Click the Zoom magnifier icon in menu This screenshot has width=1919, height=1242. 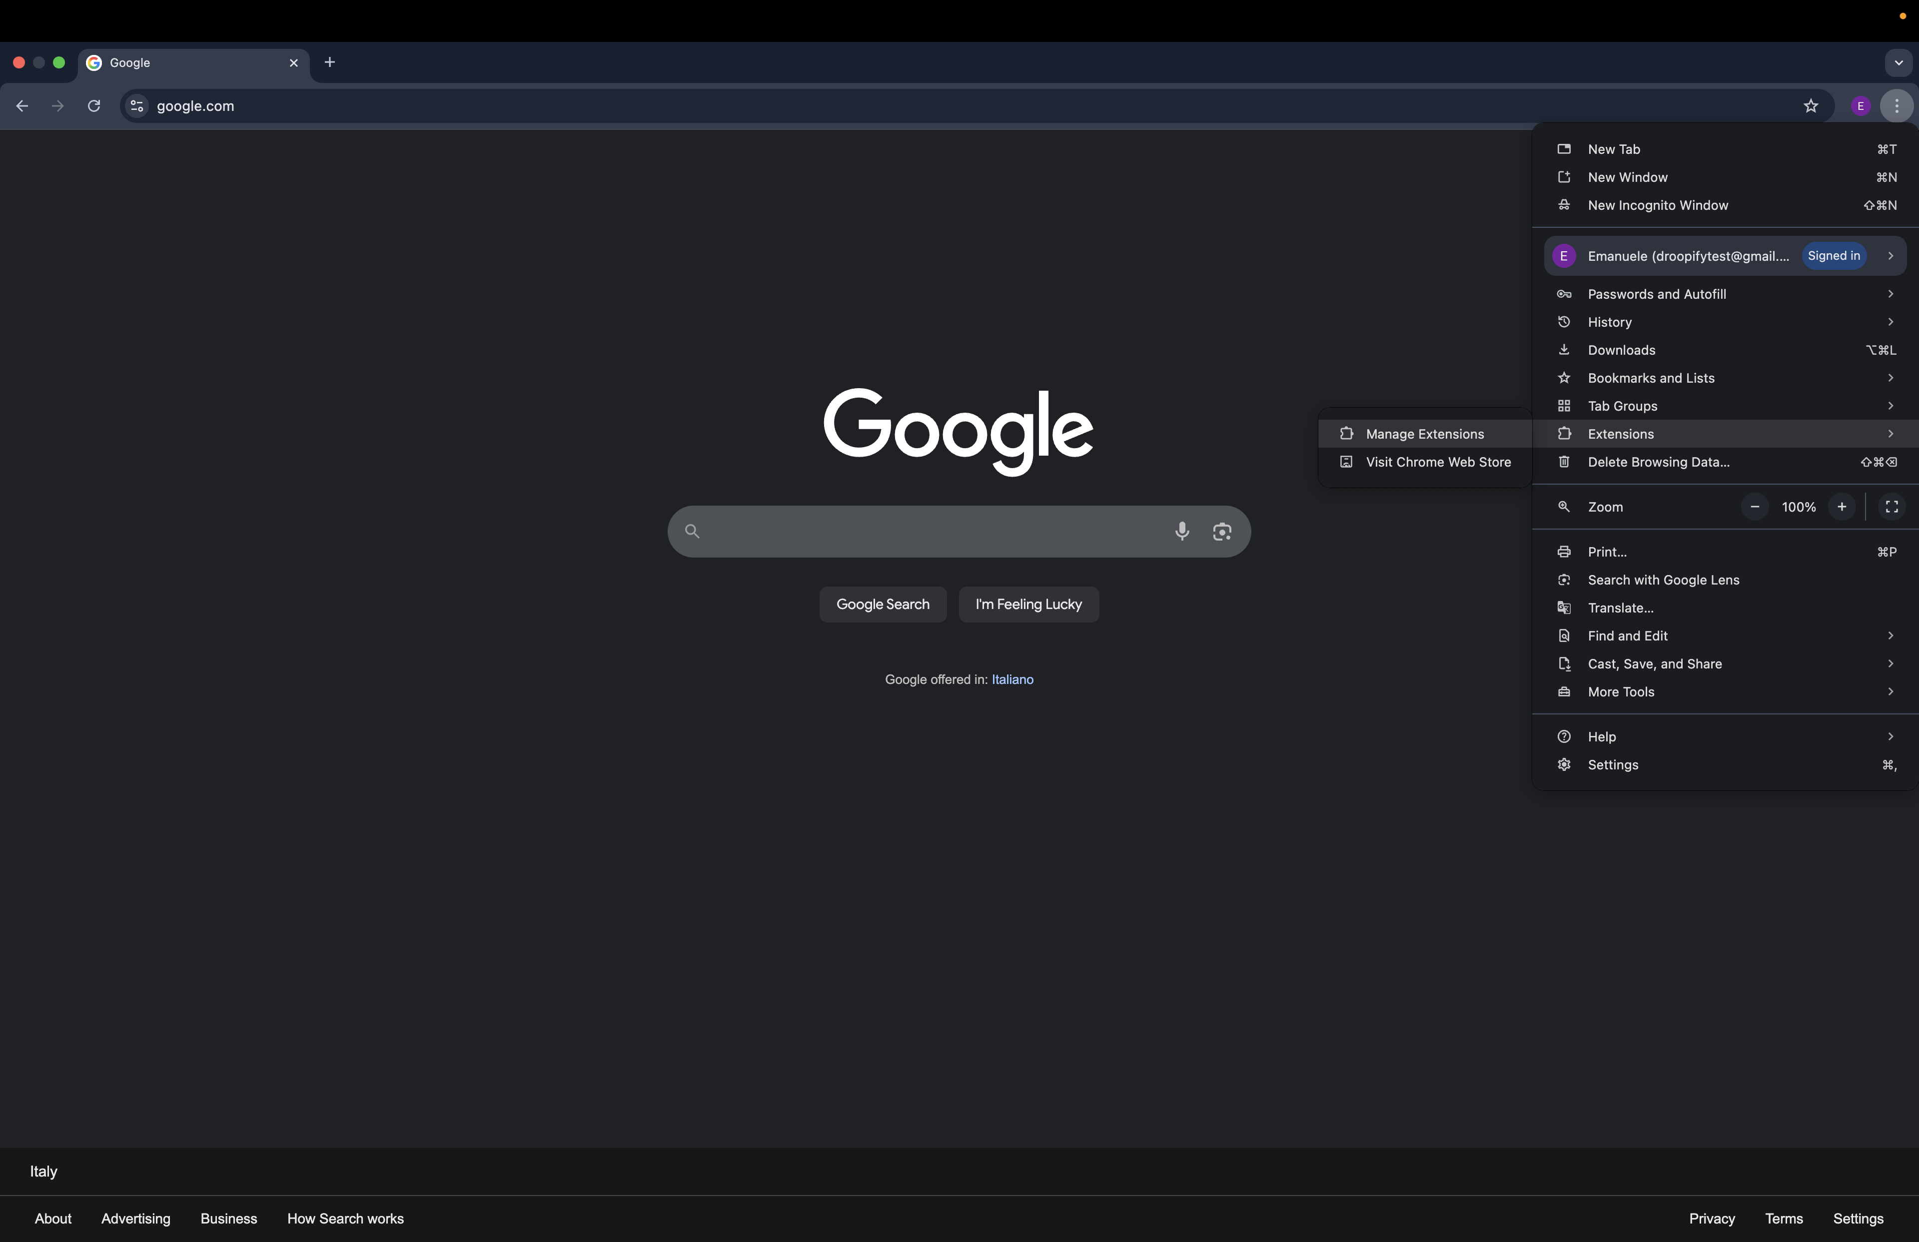click(x=1563, y=507)
